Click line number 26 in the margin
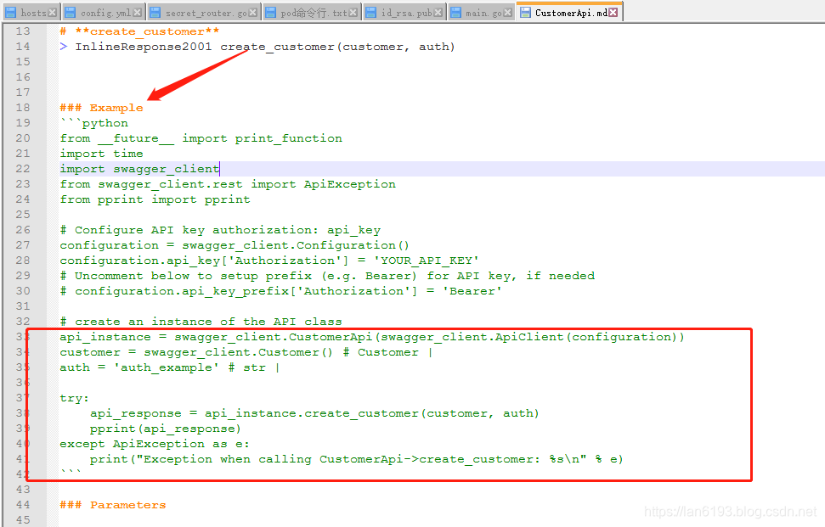This screenshot has width=825, height=527. pos(23,229)
